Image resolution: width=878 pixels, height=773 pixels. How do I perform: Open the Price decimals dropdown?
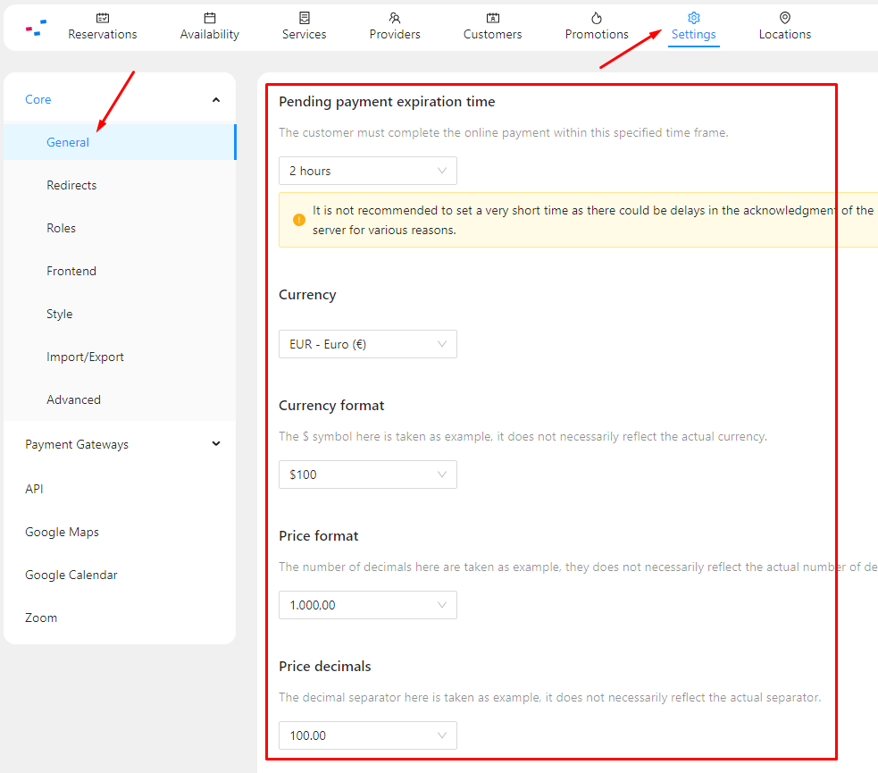pos(367,735)
